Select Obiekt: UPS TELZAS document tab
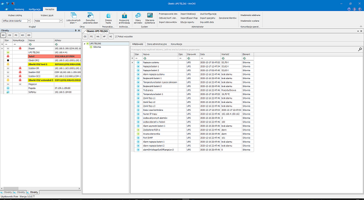The image size is (364, 200). tap(97, 31)
